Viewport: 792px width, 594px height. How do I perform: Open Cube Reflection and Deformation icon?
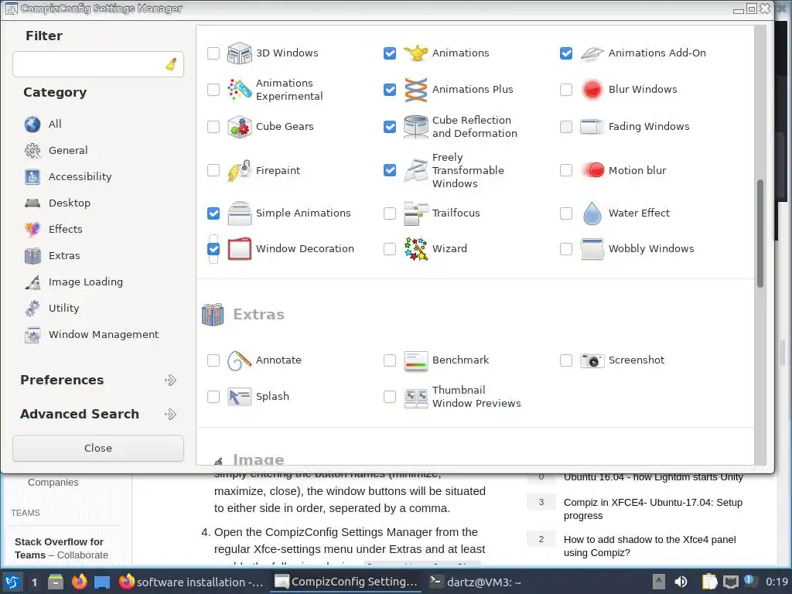click(415, 127)
